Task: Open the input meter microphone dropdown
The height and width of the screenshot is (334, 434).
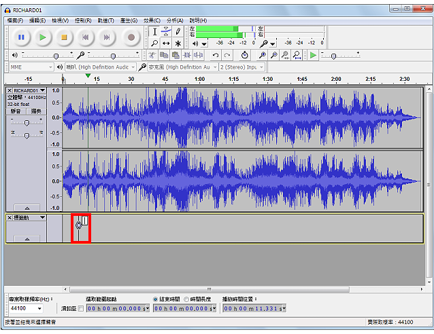Action: click(x=273, y=44)
